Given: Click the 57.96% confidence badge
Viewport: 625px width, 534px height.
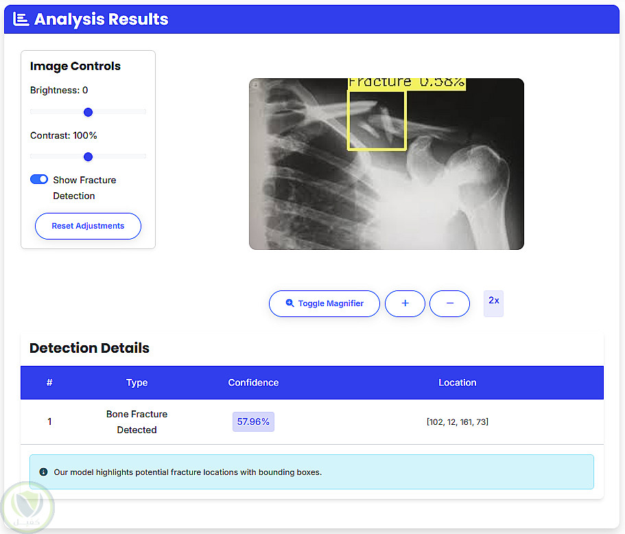Looking at the screenshot, I should click(253, 421).
